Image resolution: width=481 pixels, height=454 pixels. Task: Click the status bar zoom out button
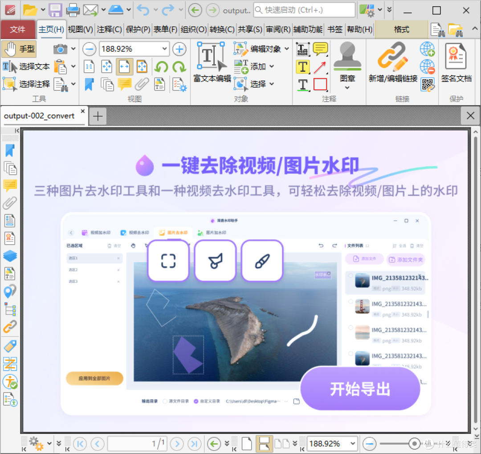pyautogui.click(x=370, y=444)
